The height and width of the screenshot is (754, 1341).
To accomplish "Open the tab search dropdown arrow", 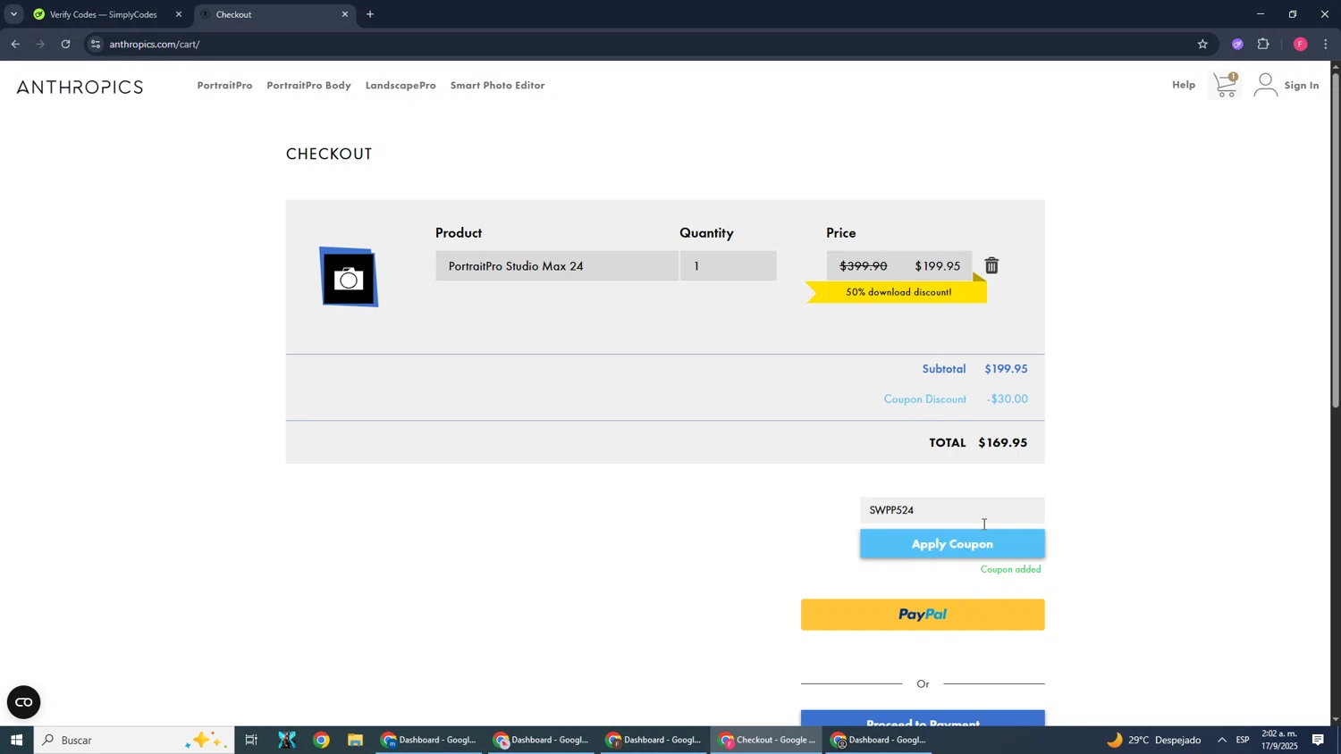I will [13, 14].
